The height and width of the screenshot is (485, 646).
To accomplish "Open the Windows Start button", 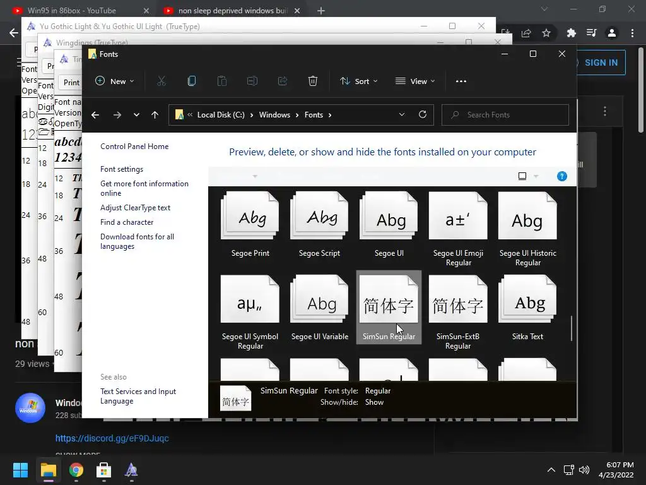I will [x=20, y=470].
